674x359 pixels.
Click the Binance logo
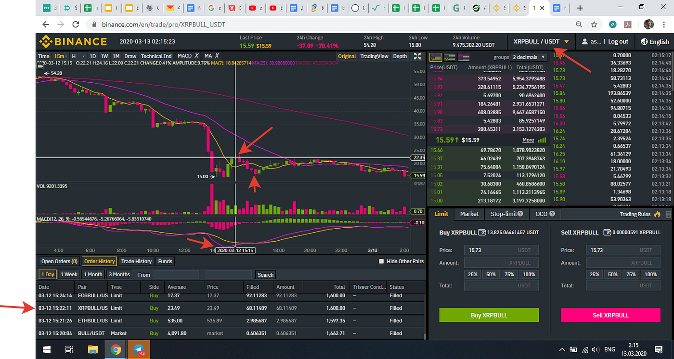tap(73, 41)
